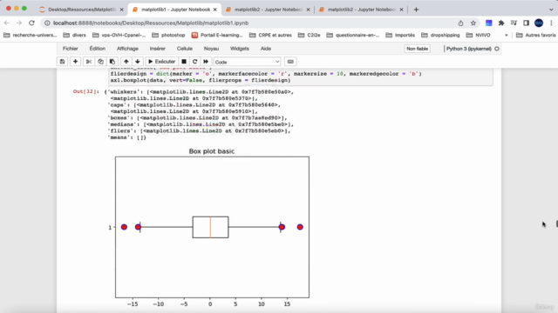The height and width of the screenshot is (313, 558).
Task: Share this page icon in address bar
Action: tap(461, 23)
